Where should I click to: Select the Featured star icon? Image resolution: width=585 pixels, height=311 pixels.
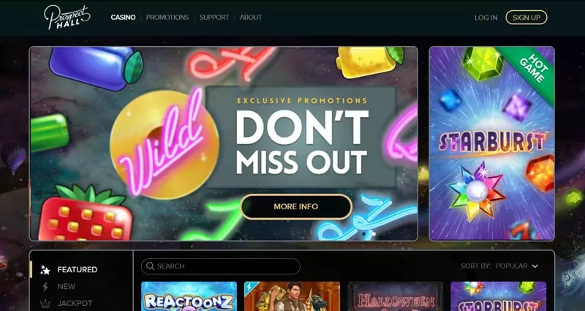click(45, 269)
